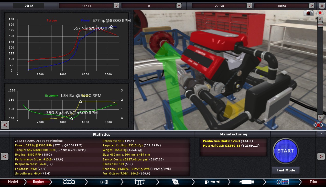Viewport: 326px width, 187px height.
Task: Take a screenshot with the camera icon
Action: [x=308, y=13]
